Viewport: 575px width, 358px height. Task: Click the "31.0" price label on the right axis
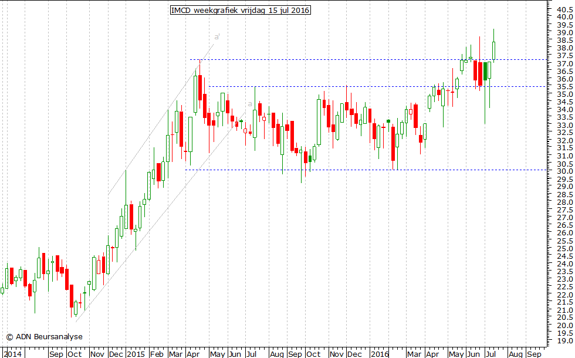coord(564,156)
